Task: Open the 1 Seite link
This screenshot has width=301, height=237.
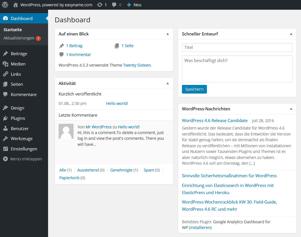Action: pos(127,46)
